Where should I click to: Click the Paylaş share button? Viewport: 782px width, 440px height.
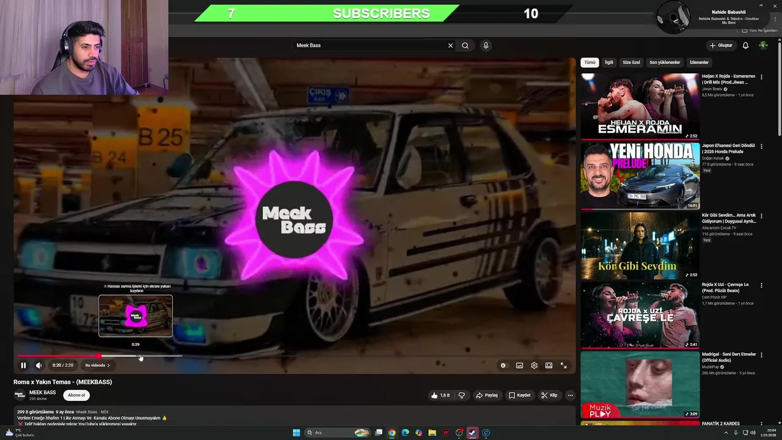pos(487,395)
